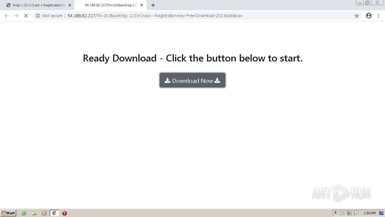Bookmark this page with star icon
Image resolution: width=385 pixels, height=217 pixels.
(357, 16)
